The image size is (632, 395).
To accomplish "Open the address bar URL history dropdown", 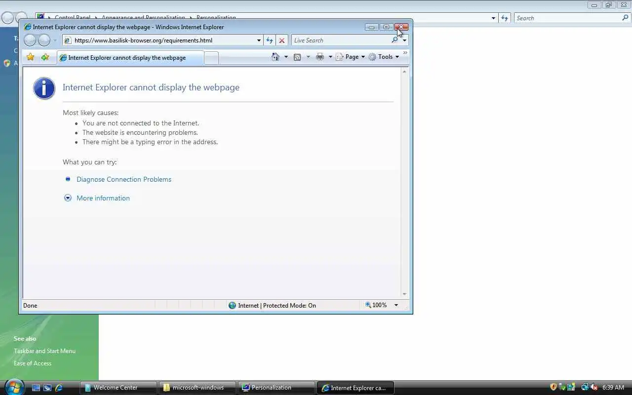I will click(259, 40).
